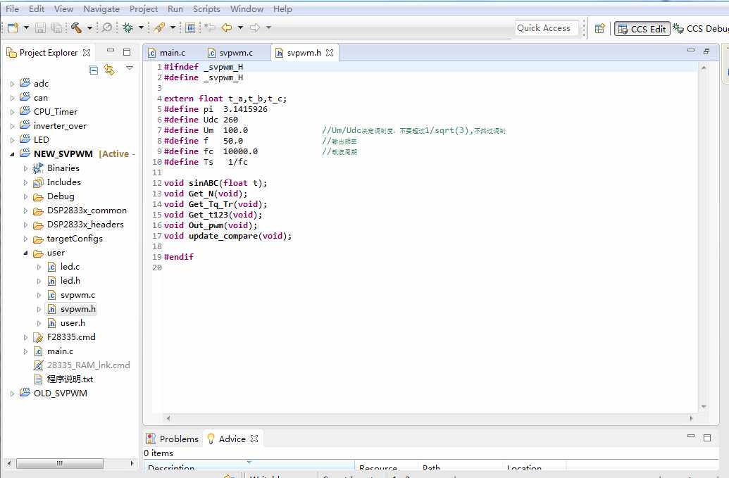Open the Problems tab
The image size is (729, 478).
[173, 439]
